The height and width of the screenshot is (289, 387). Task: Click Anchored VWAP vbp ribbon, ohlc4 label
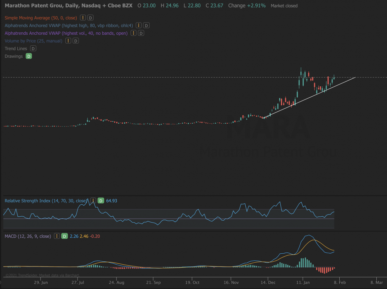(x=69, y=25)
